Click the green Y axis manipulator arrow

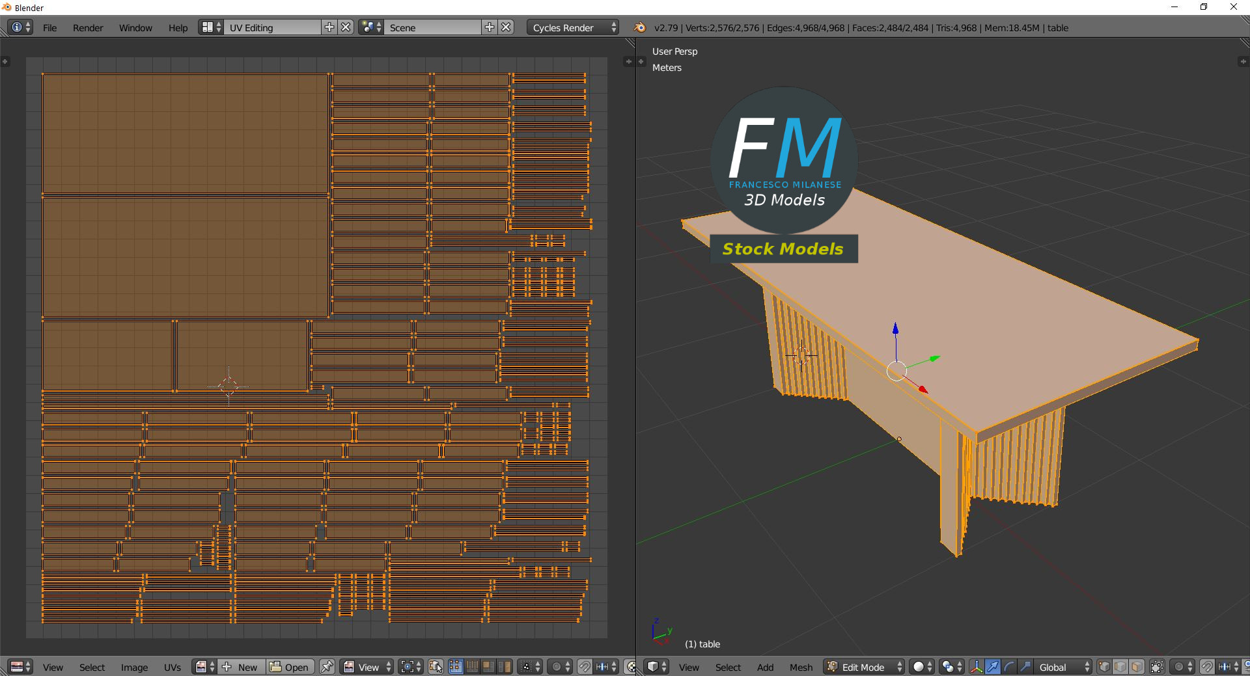pyautogui.click(x=935, y=358)
